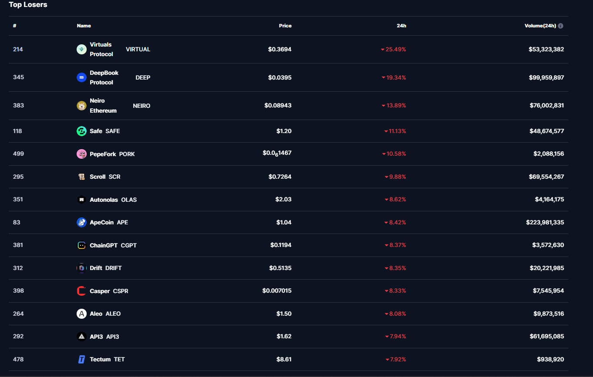The width and height of the screenshot is (593, 377).
Task: Sort by the 24h change header
Action: tap(401, 26)
